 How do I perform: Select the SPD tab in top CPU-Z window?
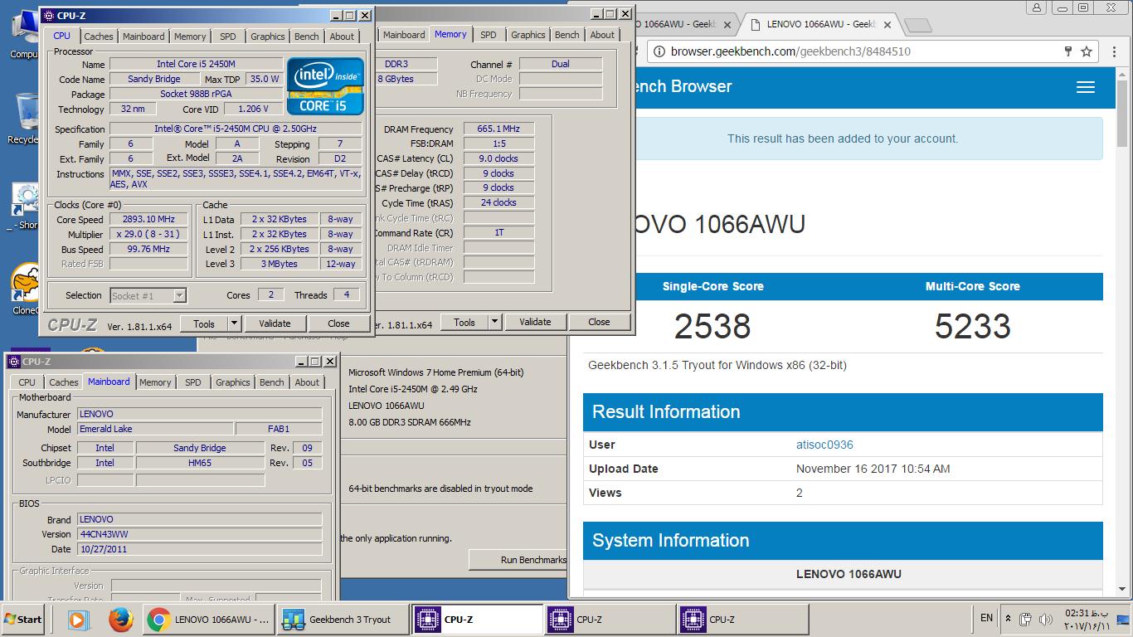coord(228,36)
